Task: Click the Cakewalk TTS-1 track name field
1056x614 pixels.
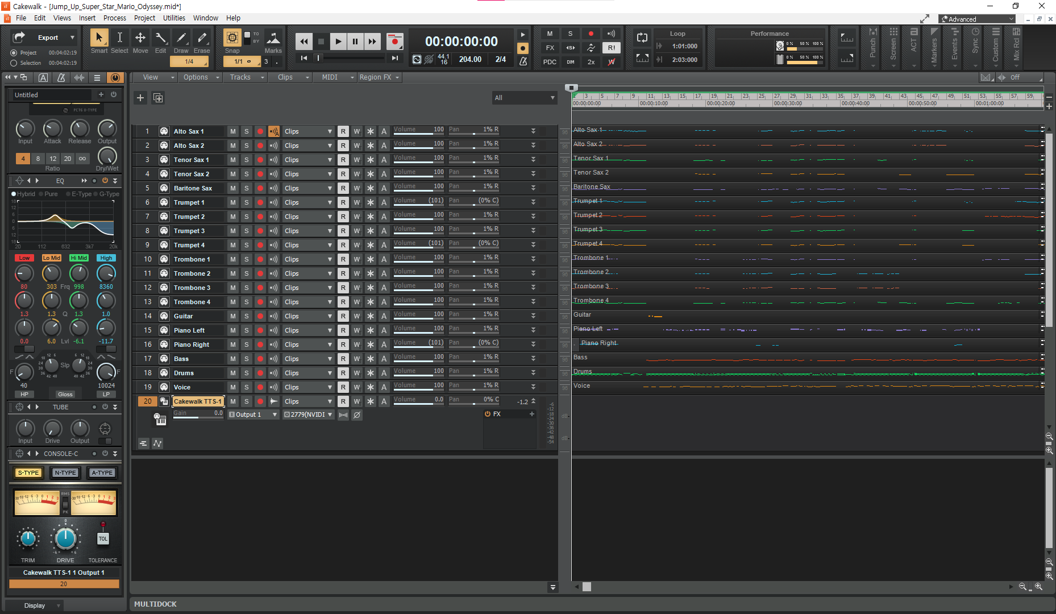Action: click(198, 401)
